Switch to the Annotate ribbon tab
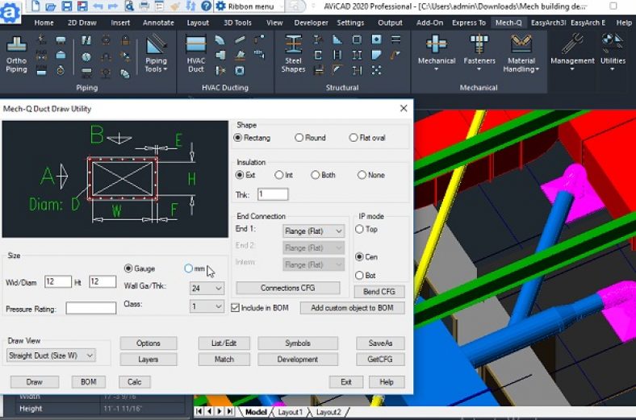 point(158,23)
